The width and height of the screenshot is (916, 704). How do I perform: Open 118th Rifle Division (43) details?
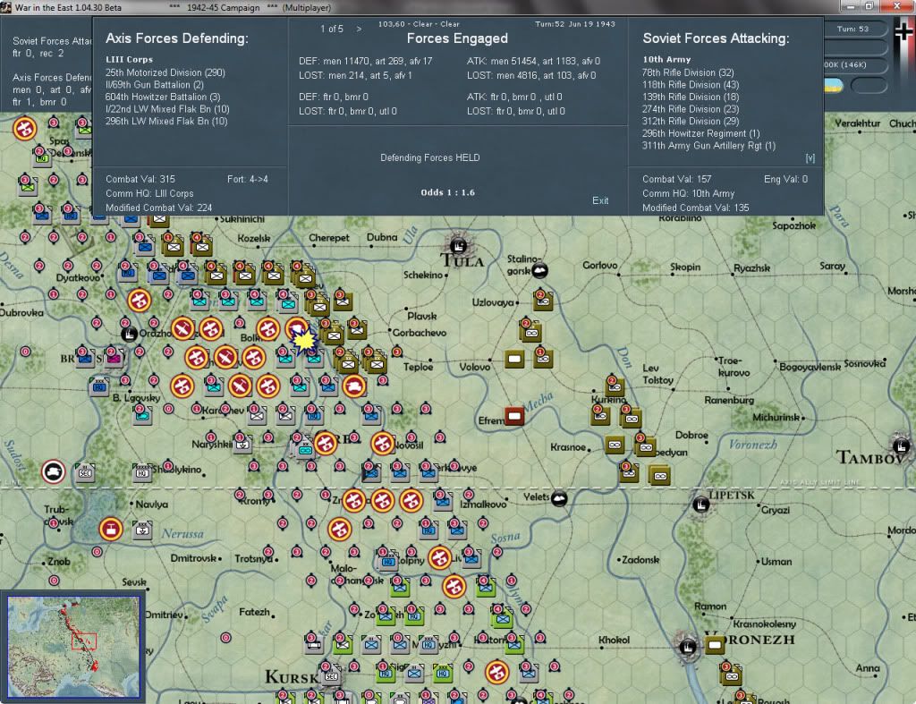[x=691, y=85]
